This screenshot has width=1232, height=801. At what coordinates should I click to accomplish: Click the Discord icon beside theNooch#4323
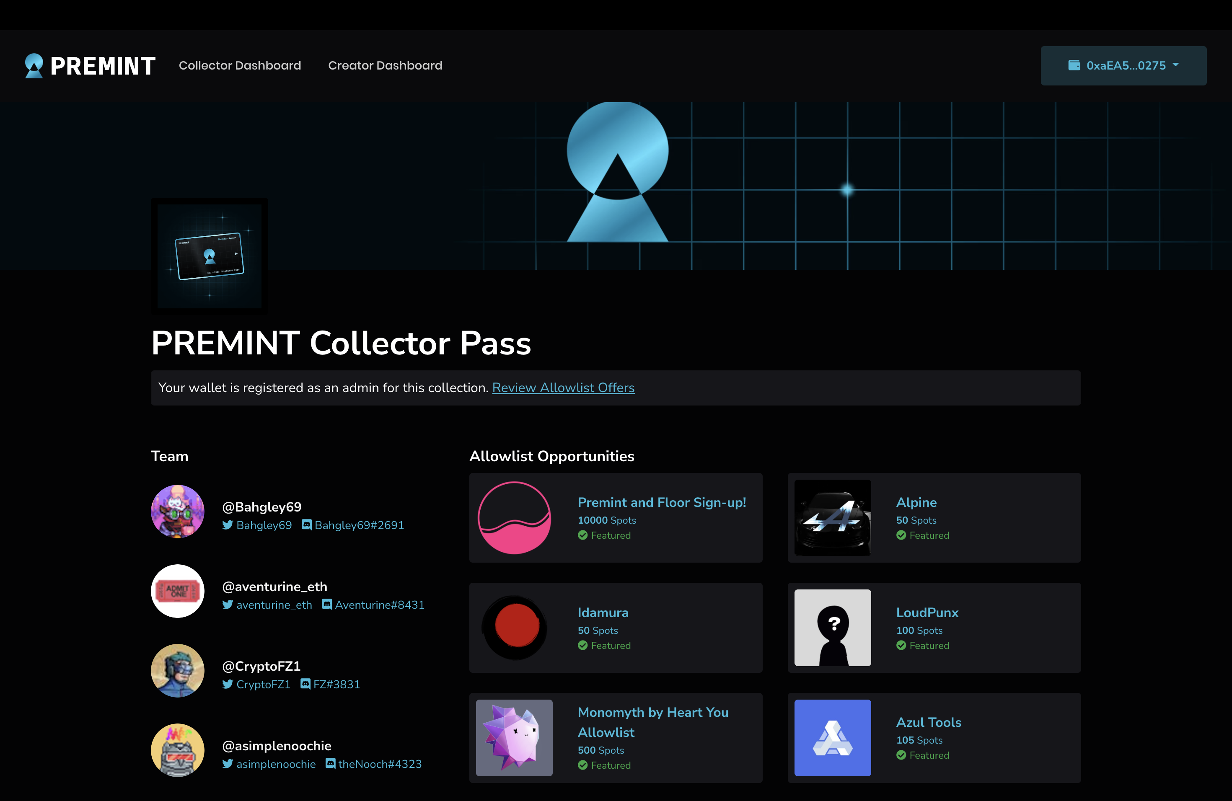tap(331, 764)
